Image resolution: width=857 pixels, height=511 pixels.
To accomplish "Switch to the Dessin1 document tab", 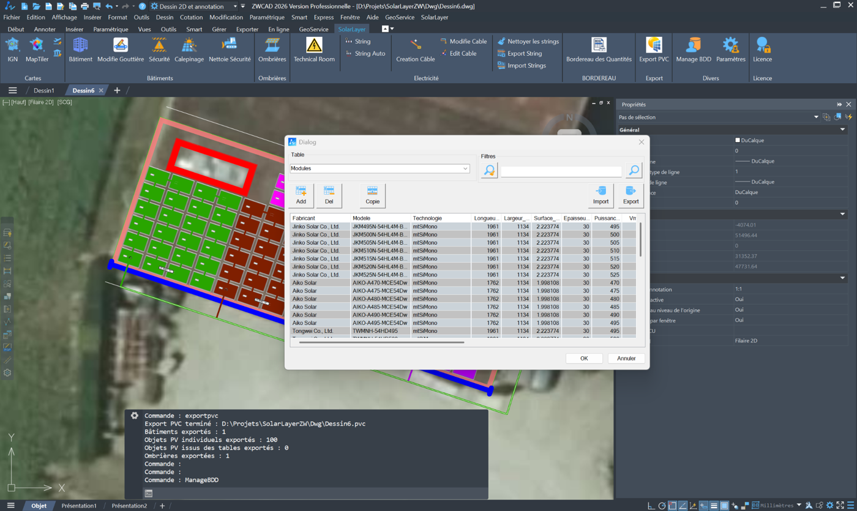I will click(44, 91).
